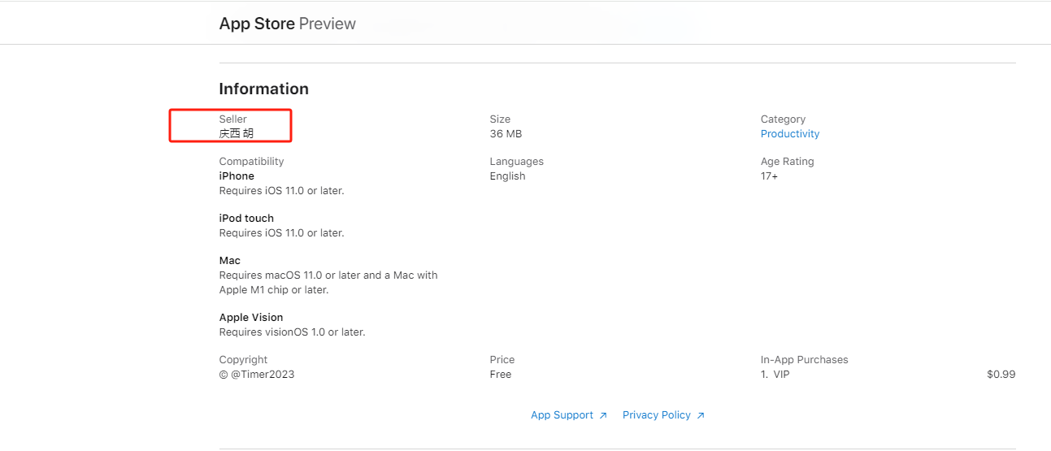Click the $0.99 in-app purchase price
1051x451 pixels.
(1001, 375)
